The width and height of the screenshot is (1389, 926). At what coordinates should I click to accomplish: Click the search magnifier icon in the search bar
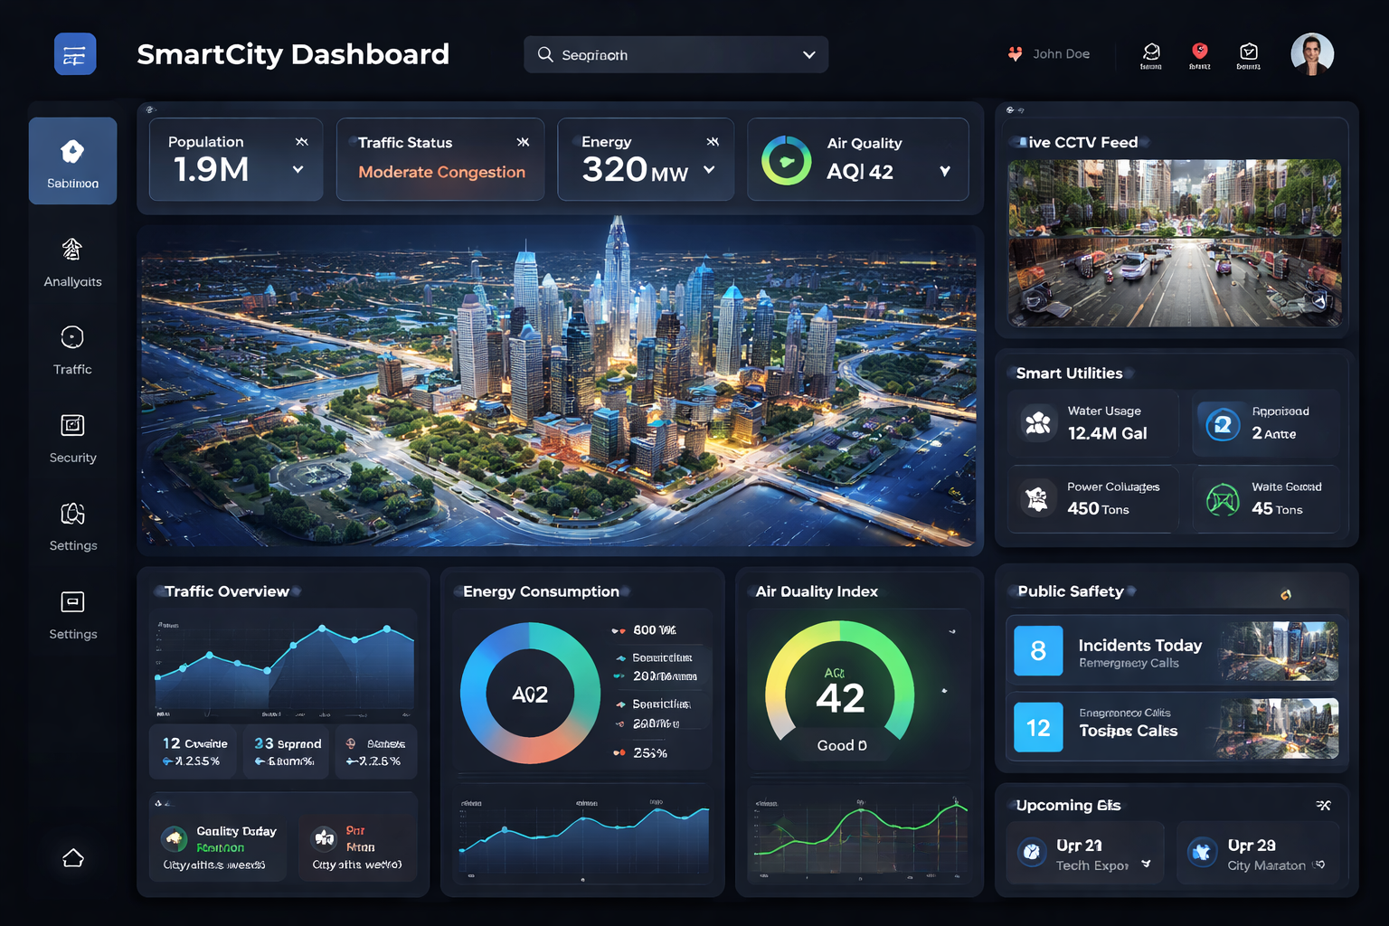[545, 54]
